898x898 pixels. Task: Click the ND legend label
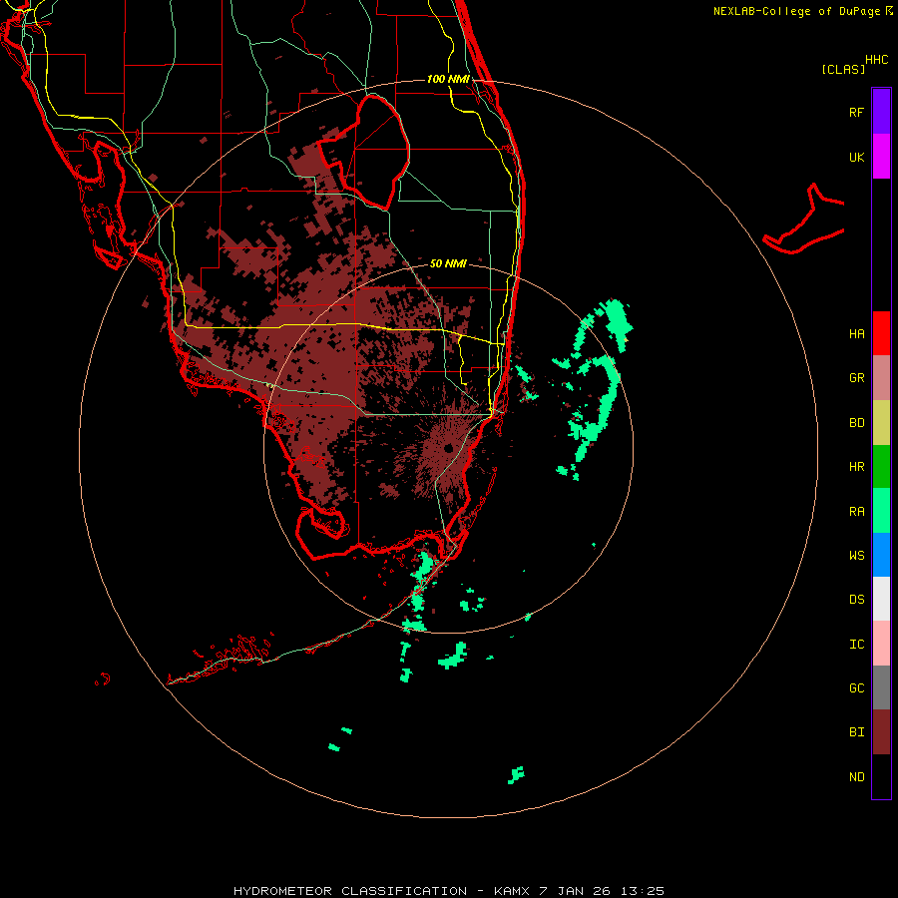click(856, 777)
